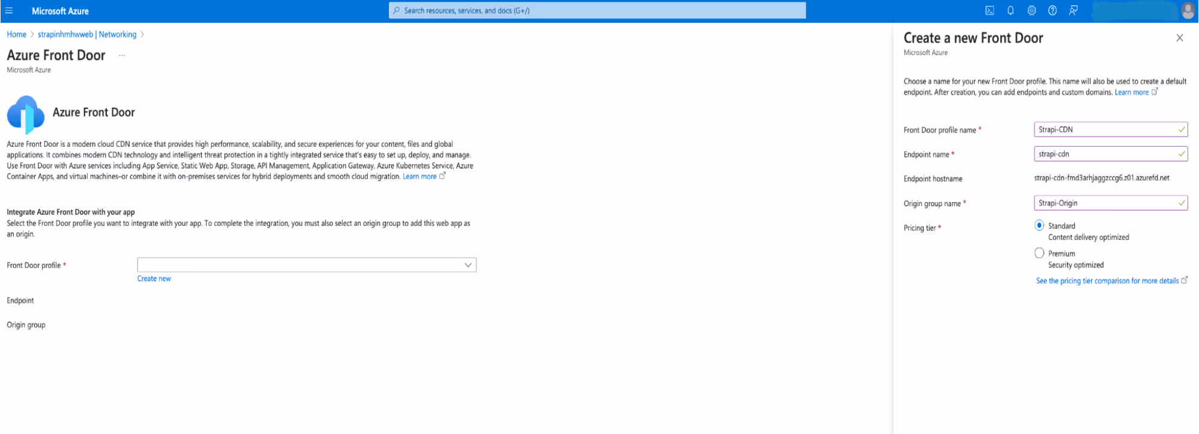The width and height of the screenshot is (1199, 434).
Task: Click the Content delivery optimized text
Action: click(1089, 237)
